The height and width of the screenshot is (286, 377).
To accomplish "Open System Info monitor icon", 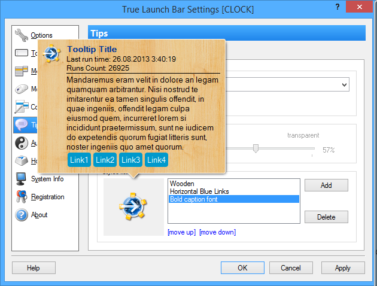I will [21, 179].
